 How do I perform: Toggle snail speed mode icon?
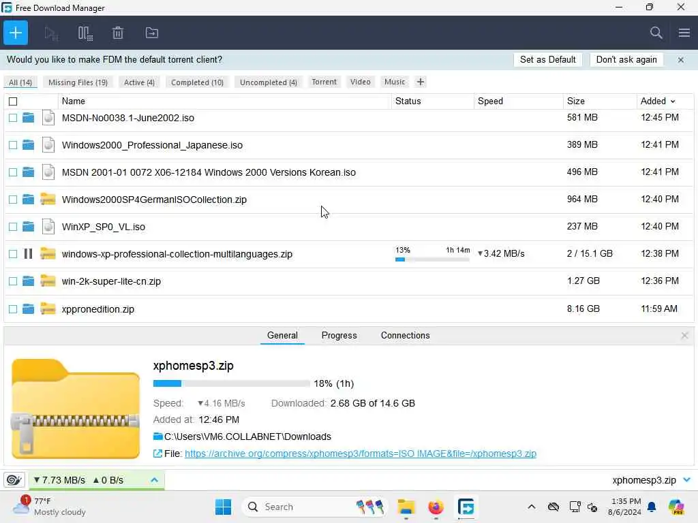[x=14, y=480]
